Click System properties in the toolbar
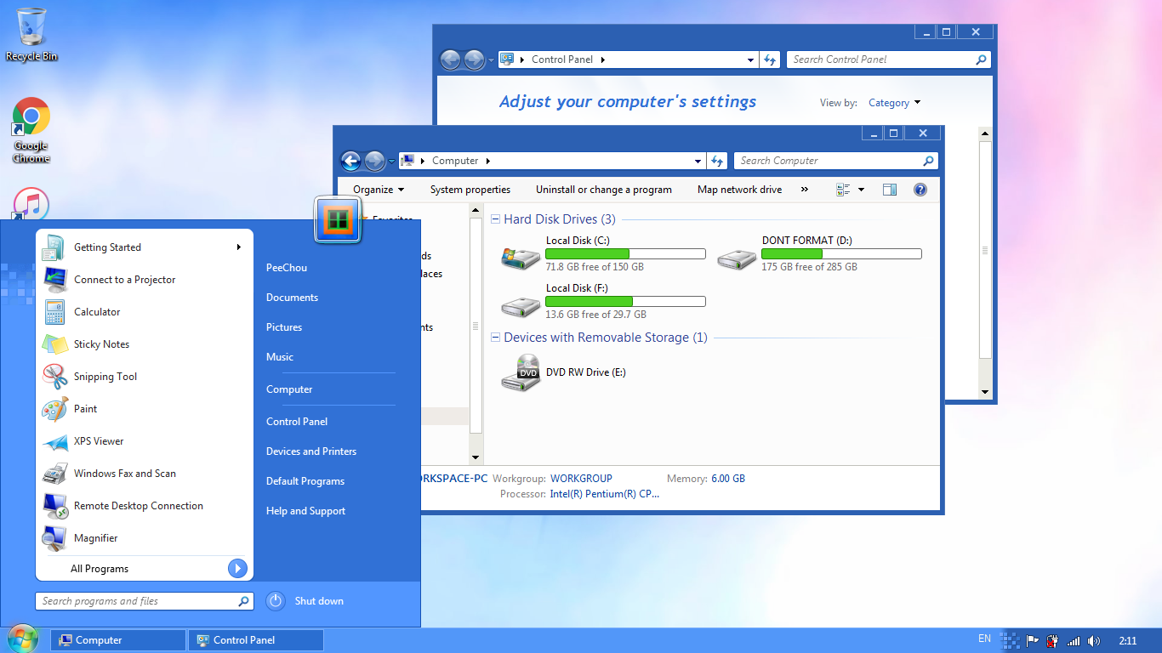The image size is (1162, 653). [470, 190]
